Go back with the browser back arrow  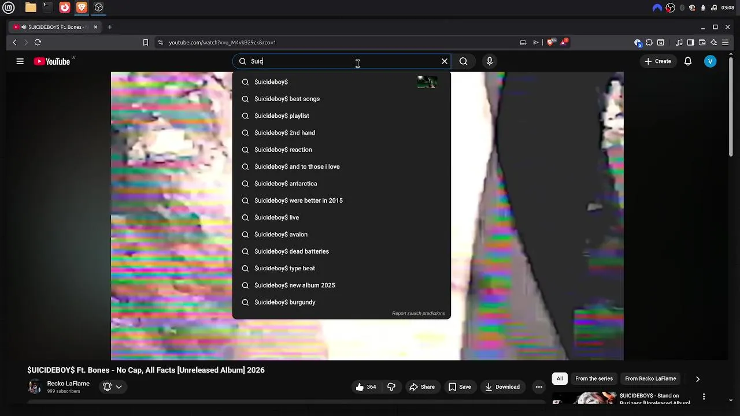tap(15, 42)
